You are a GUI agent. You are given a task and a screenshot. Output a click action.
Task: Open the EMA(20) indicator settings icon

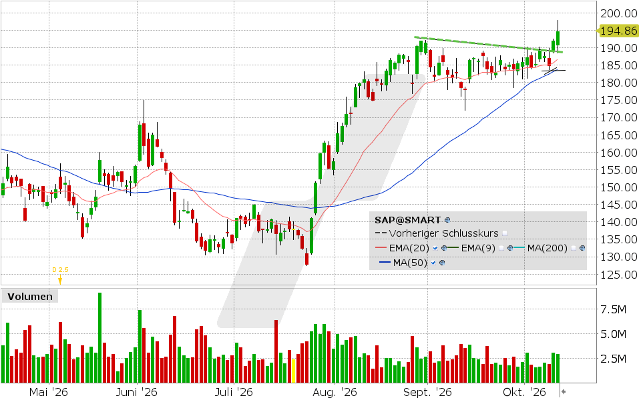click(444, 248)
